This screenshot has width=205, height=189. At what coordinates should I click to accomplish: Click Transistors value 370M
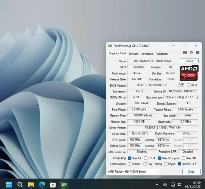pyautogui.click(x=170, y=79)
